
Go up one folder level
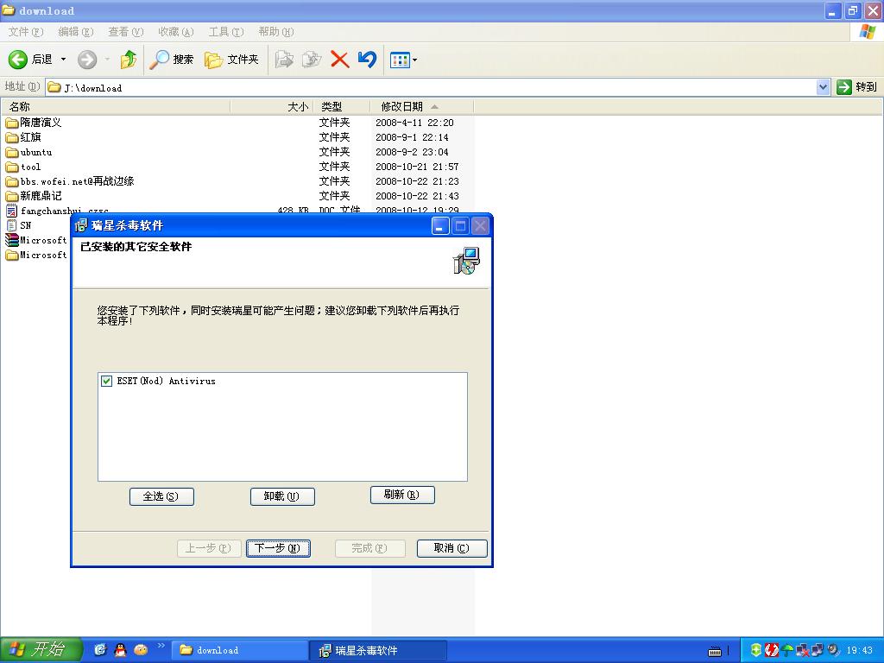pyautogui.click(x=129, y=60)
